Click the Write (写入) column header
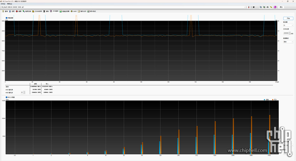Viewport: 296px width, 161px height. [47, 84]
